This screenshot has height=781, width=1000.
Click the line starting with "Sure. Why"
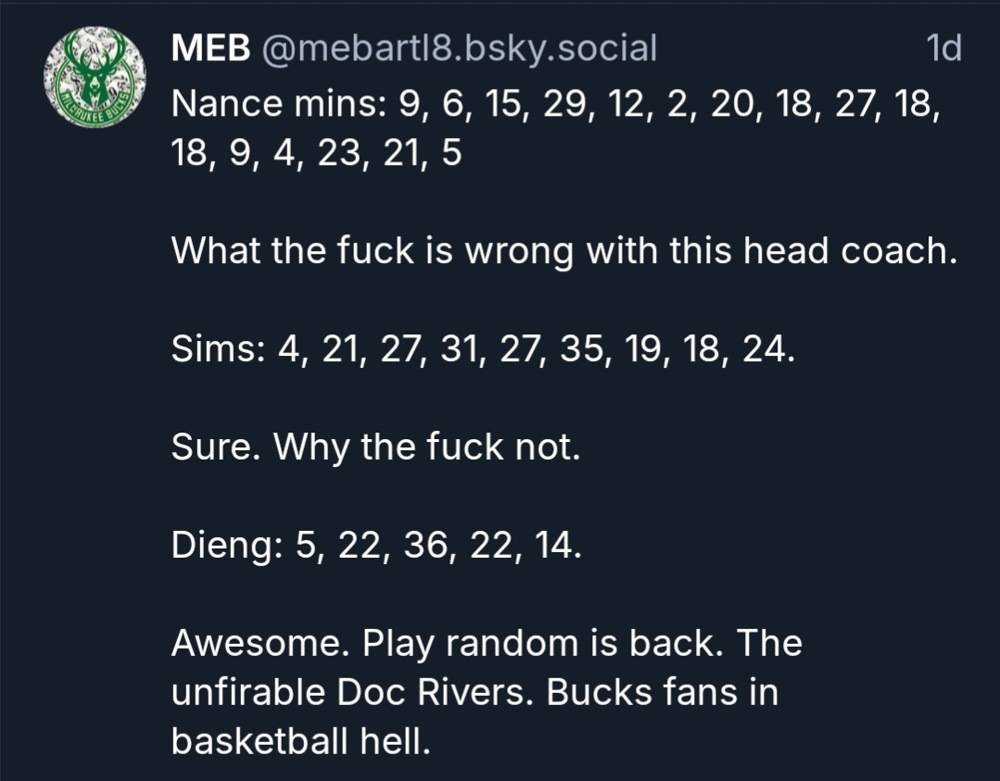375,448
